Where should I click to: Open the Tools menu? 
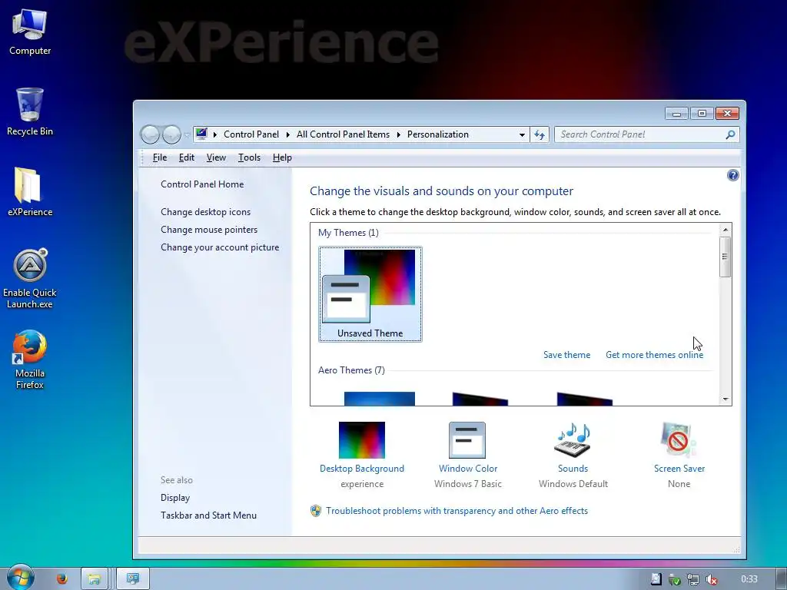249,157
